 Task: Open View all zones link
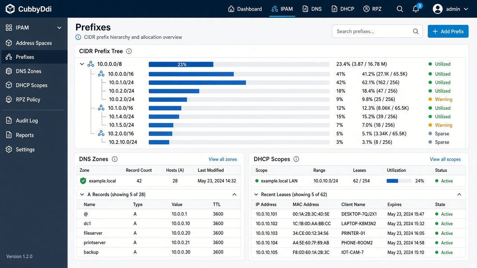click(223, 159)
